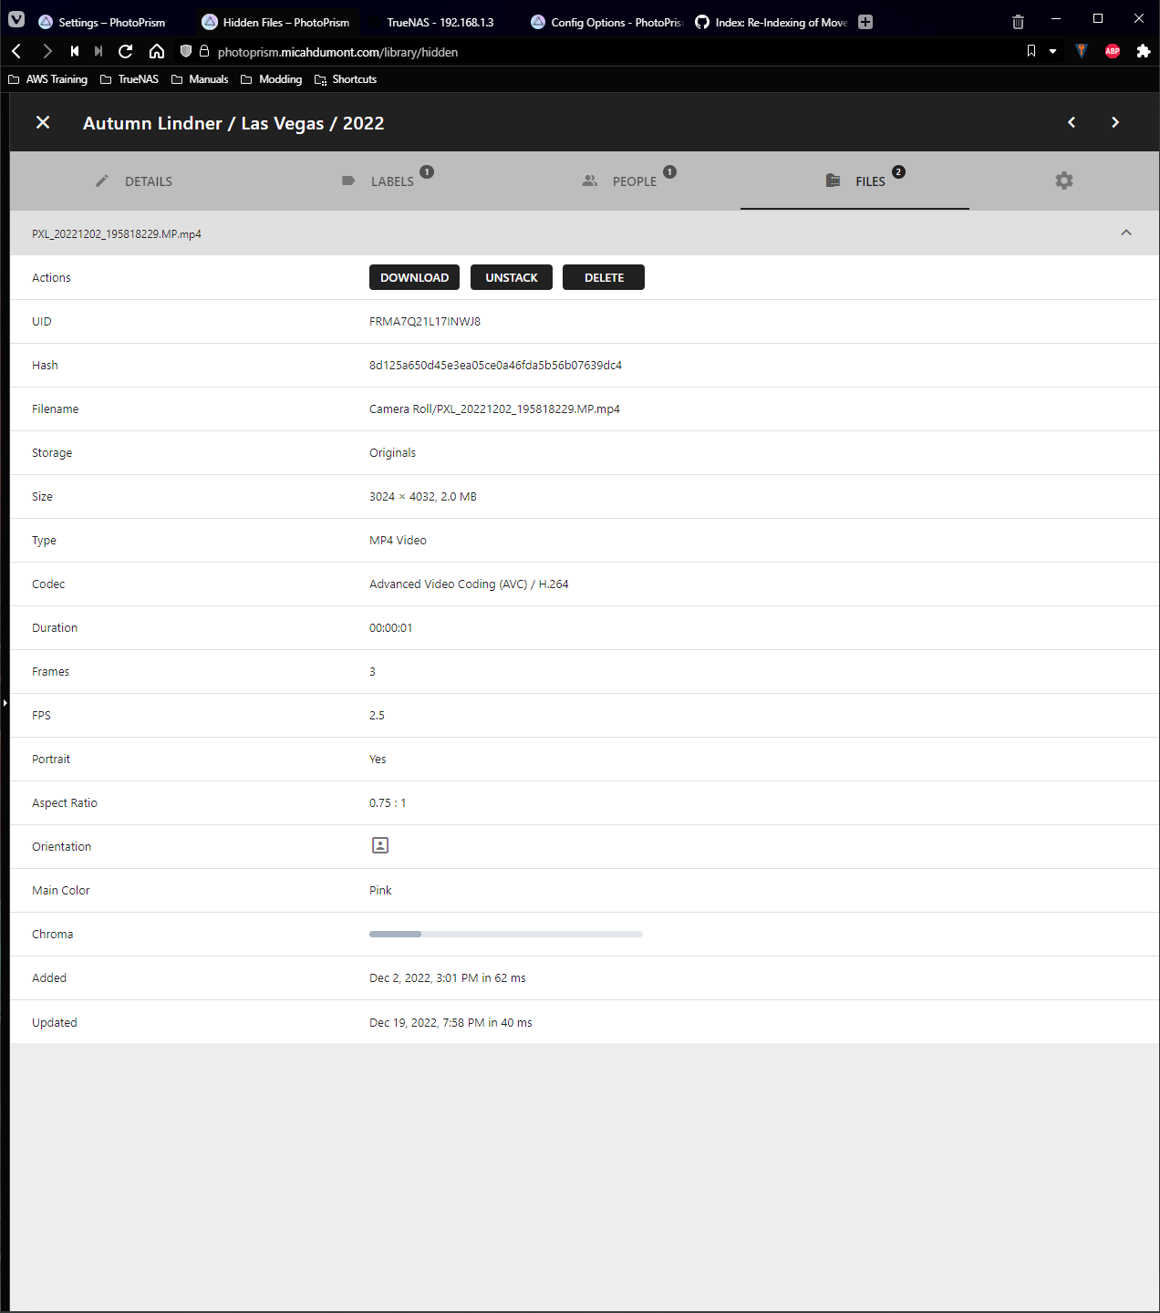Click the Labels tag icon

coord(347,181)
